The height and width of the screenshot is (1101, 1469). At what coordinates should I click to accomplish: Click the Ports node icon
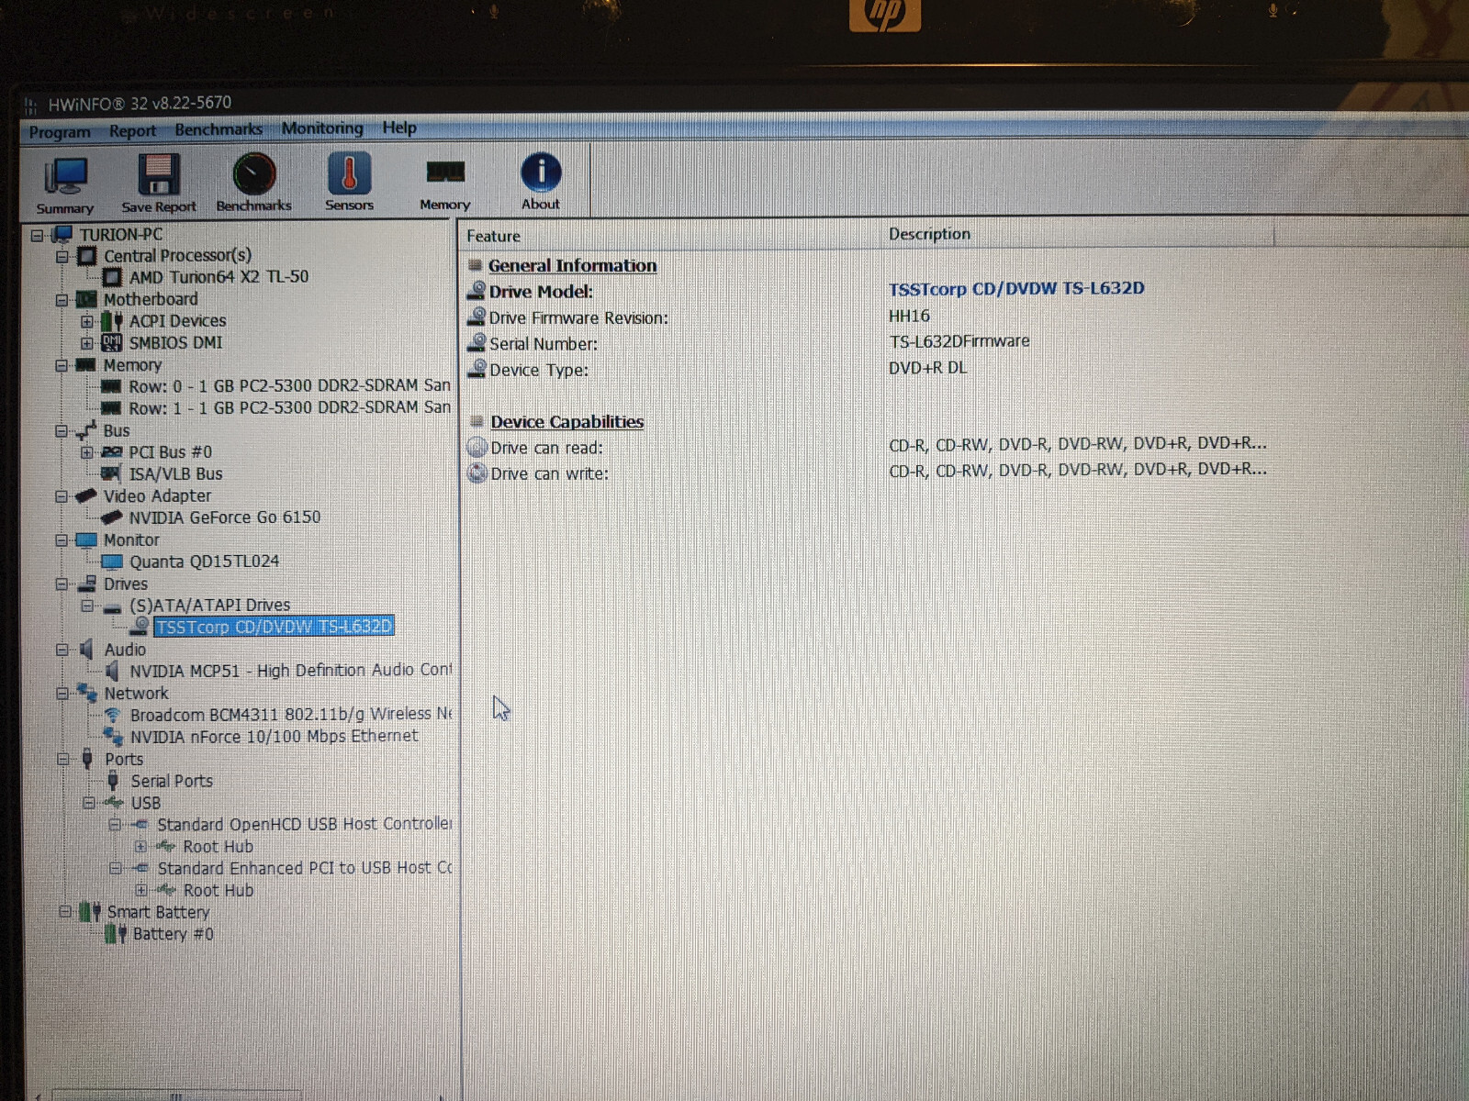click(87, 759)
